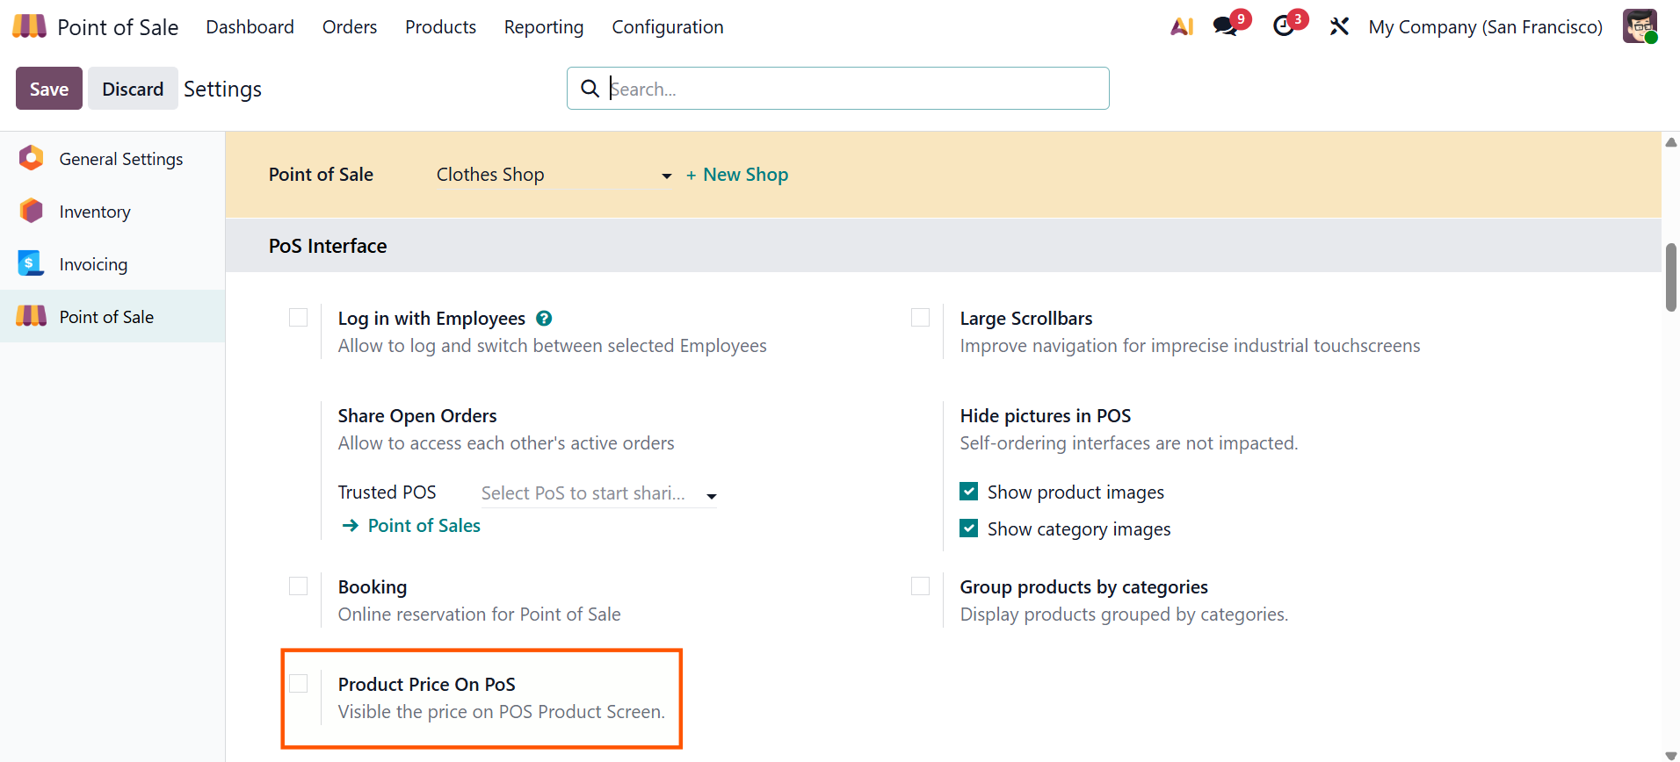Image resolution: width=1680 pixels, height=762 pixels.
Task: Select Point of Sale in the sidebar
Action: pos(112,316)
